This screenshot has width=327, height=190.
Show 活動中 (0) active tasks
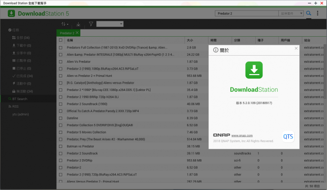coord(22,84)
